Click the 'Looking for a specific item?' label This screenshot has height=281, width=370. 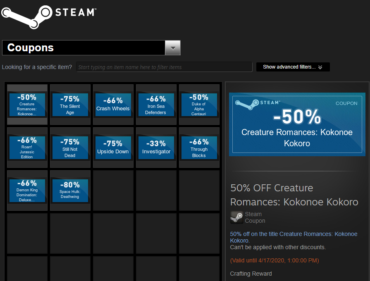coord(37,67)
